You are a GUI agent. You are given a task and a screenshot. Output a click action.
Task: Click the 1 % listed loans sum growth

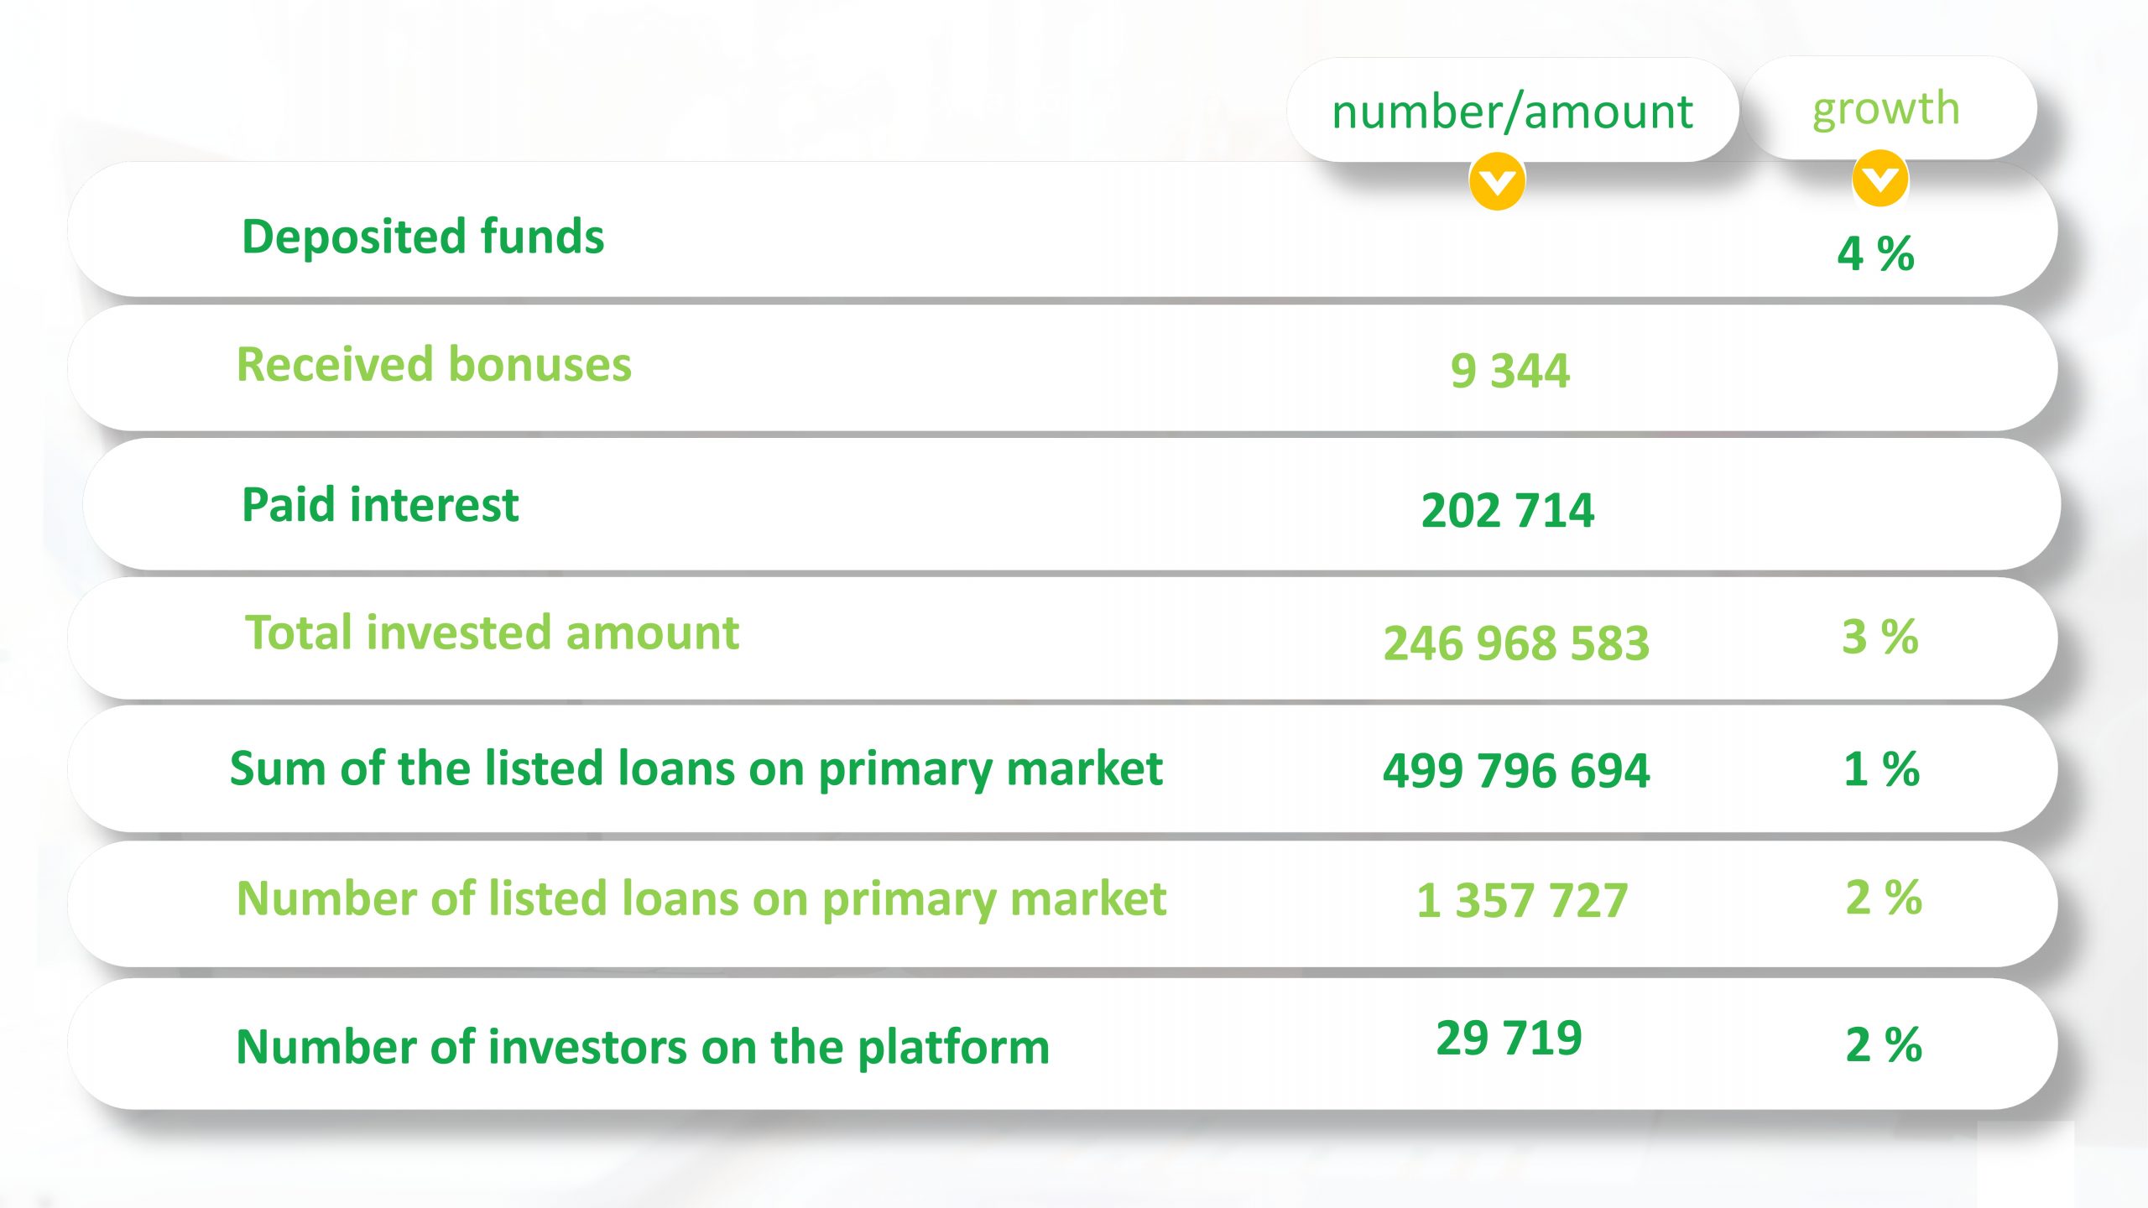click(1881, 769)
